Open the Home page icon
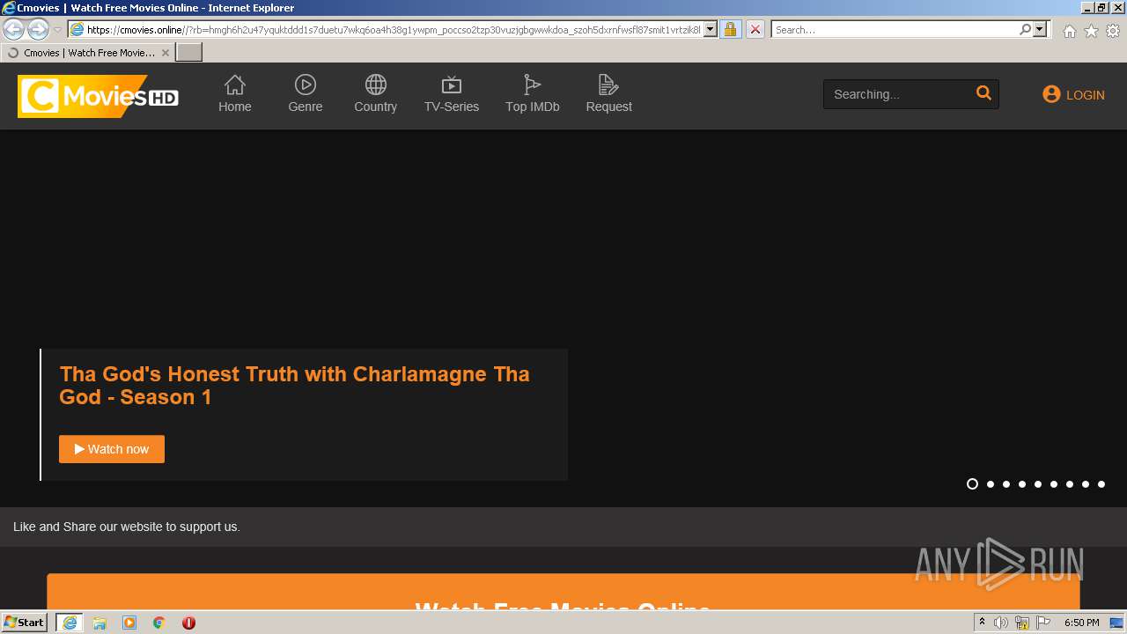The height and width of the screenshot is (634, 1127). tap(235, 85)
